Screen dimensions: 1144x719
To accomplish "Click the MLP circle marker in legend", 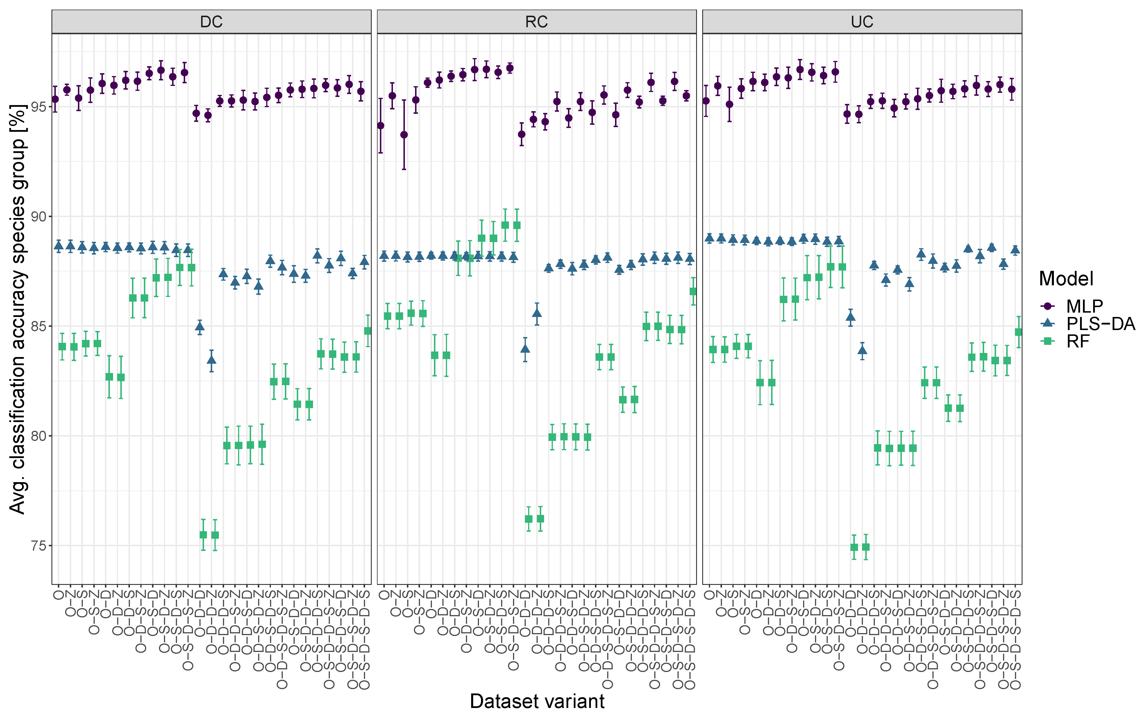I will point(1047,306).
